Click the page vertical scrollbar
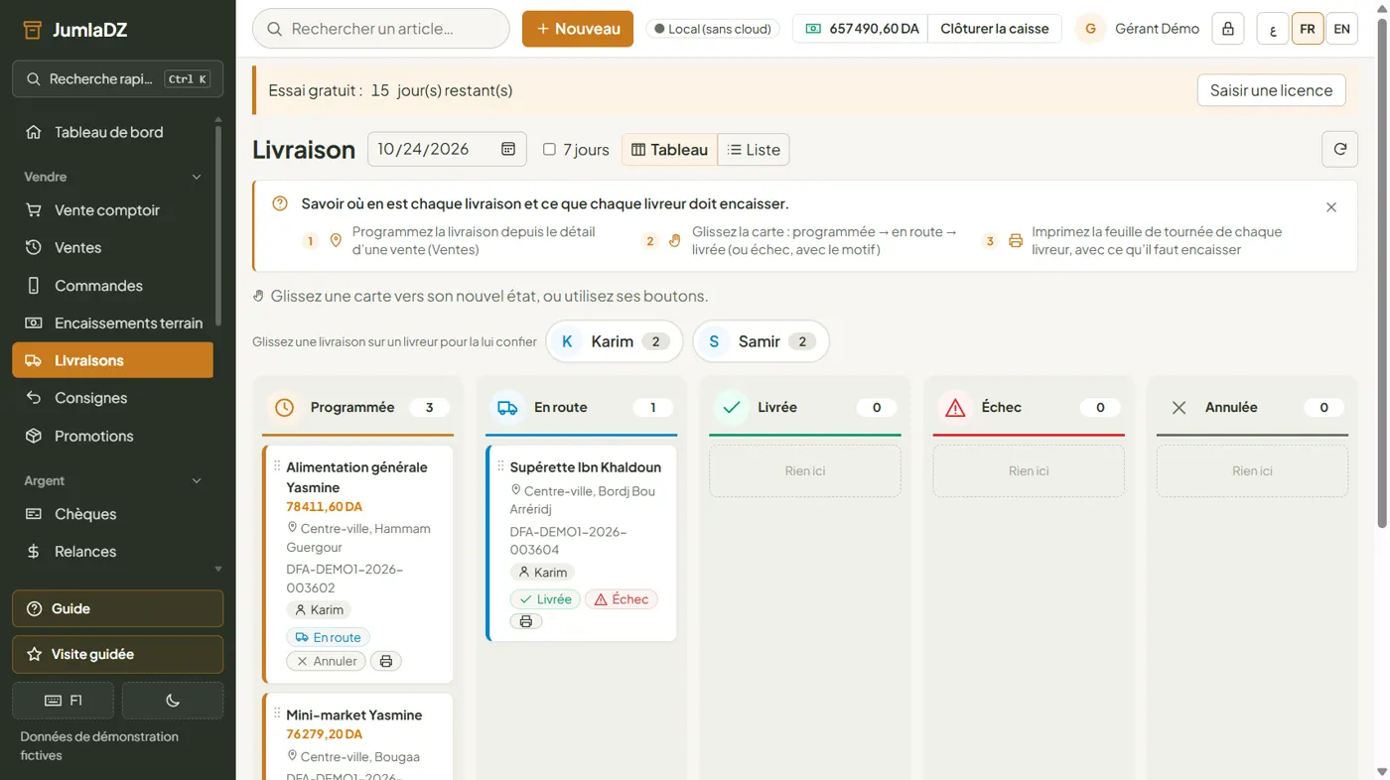Screen dimensions: 1390x780 1381,273
